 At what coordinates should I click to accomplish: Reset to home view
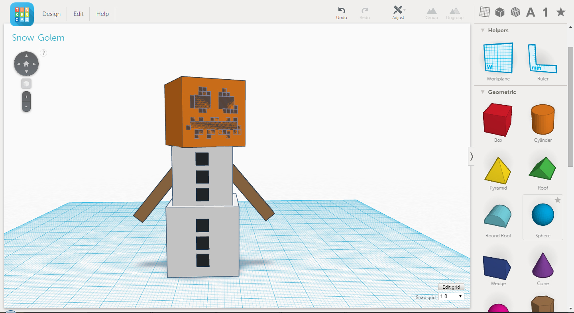[x=26, y=64]
